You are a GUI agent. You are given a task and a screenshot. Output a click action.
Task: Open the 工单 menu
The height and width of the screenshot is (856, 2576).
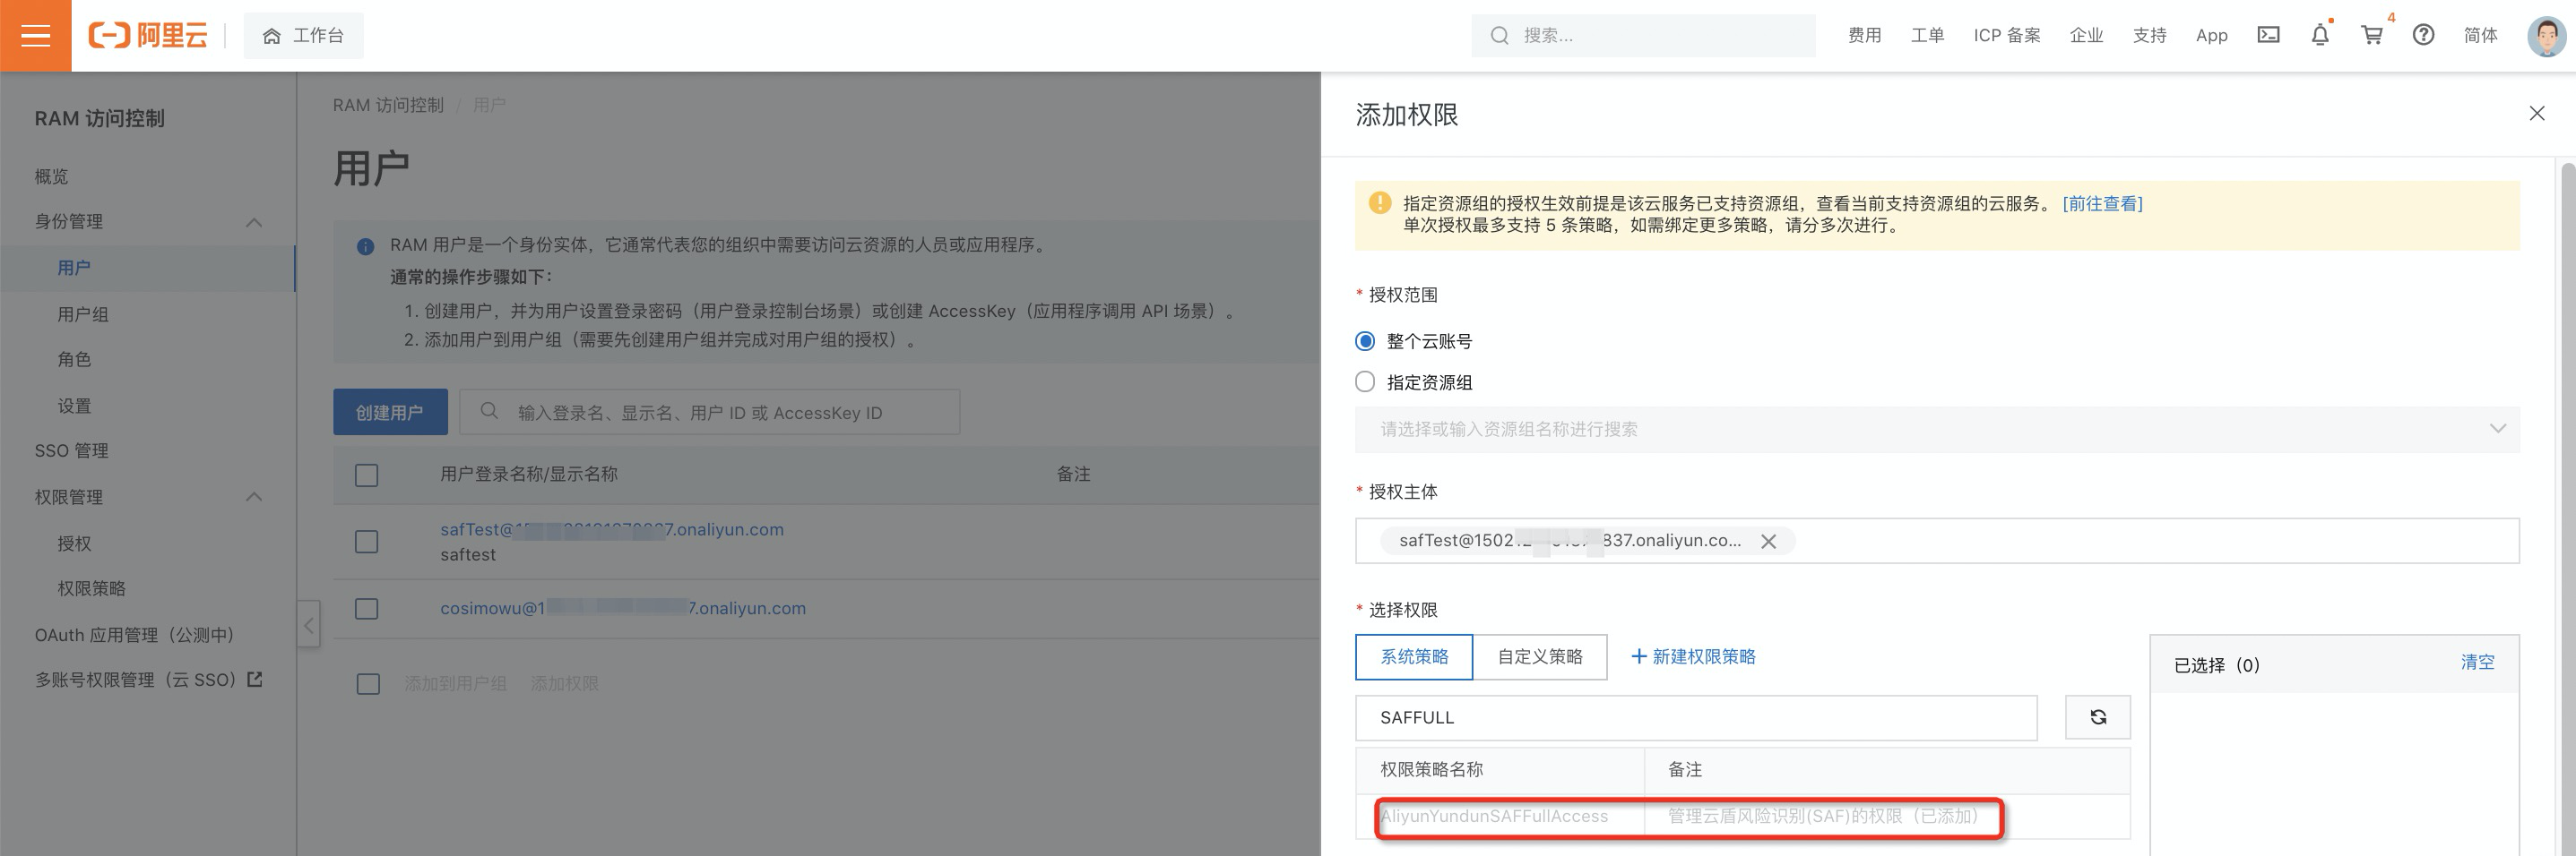click(1927, 36)
